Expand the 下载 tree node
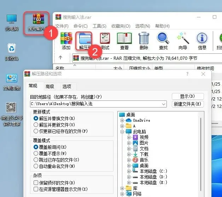This screenshot has width=222, height=197. coord(129,154)
